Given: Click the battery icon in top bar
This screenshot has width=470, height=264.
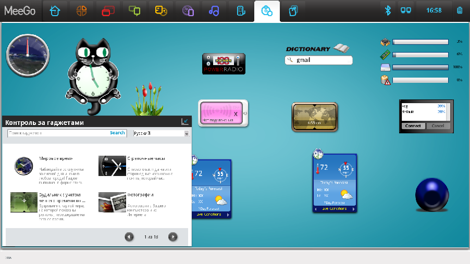Looking at the screenshot, I should click(x=459, y=10).
